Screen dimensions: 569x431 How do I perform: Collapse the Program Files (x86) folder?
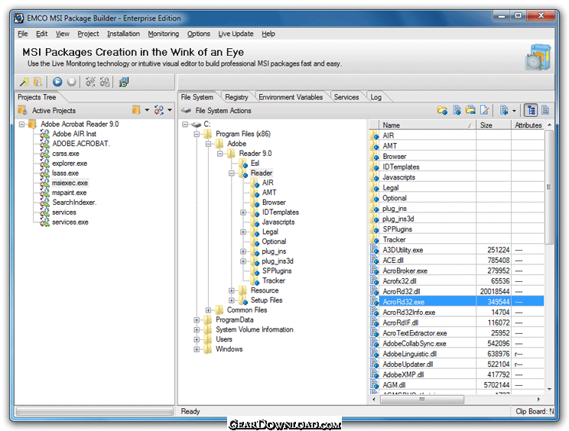197,134
